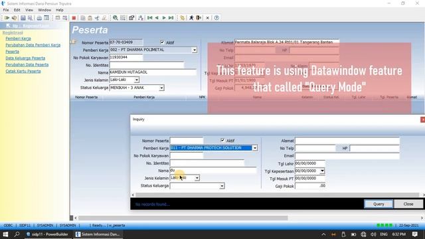
Task: Click the Sort A-Z toolbar icon
Action: click(x=140, y=18)
